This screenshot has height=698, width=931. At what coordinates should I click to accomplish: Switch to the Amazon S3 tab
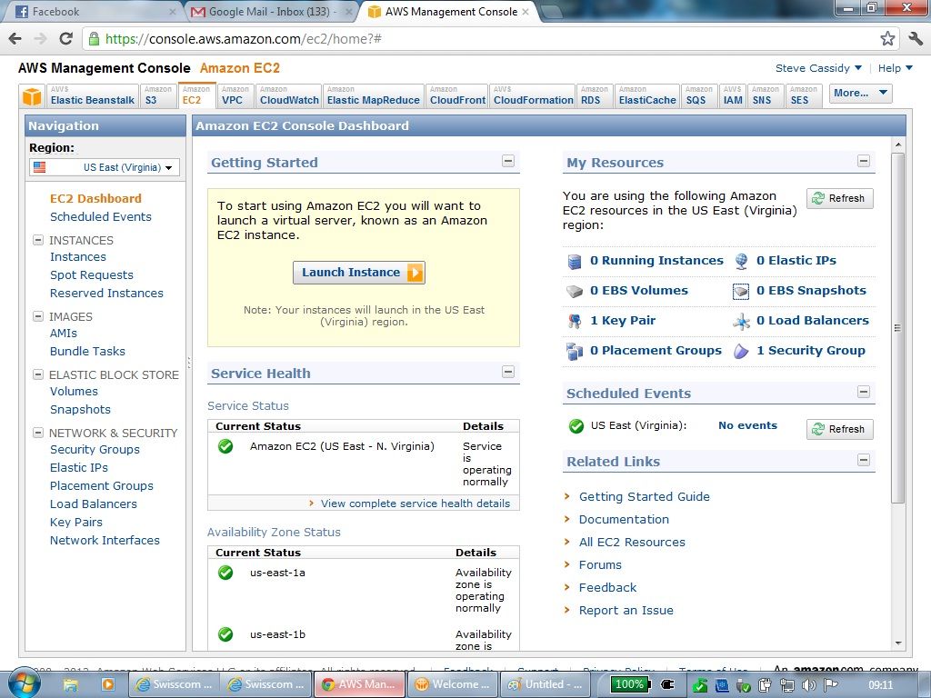[158, 95]
